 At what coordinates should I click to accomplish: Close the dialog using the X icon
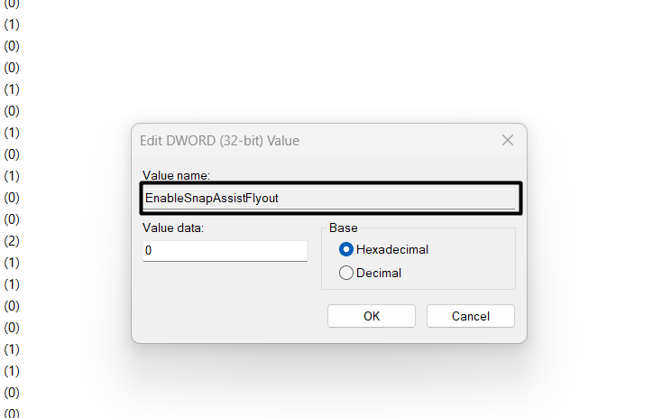pyautogui.click(x=508, y=140)
